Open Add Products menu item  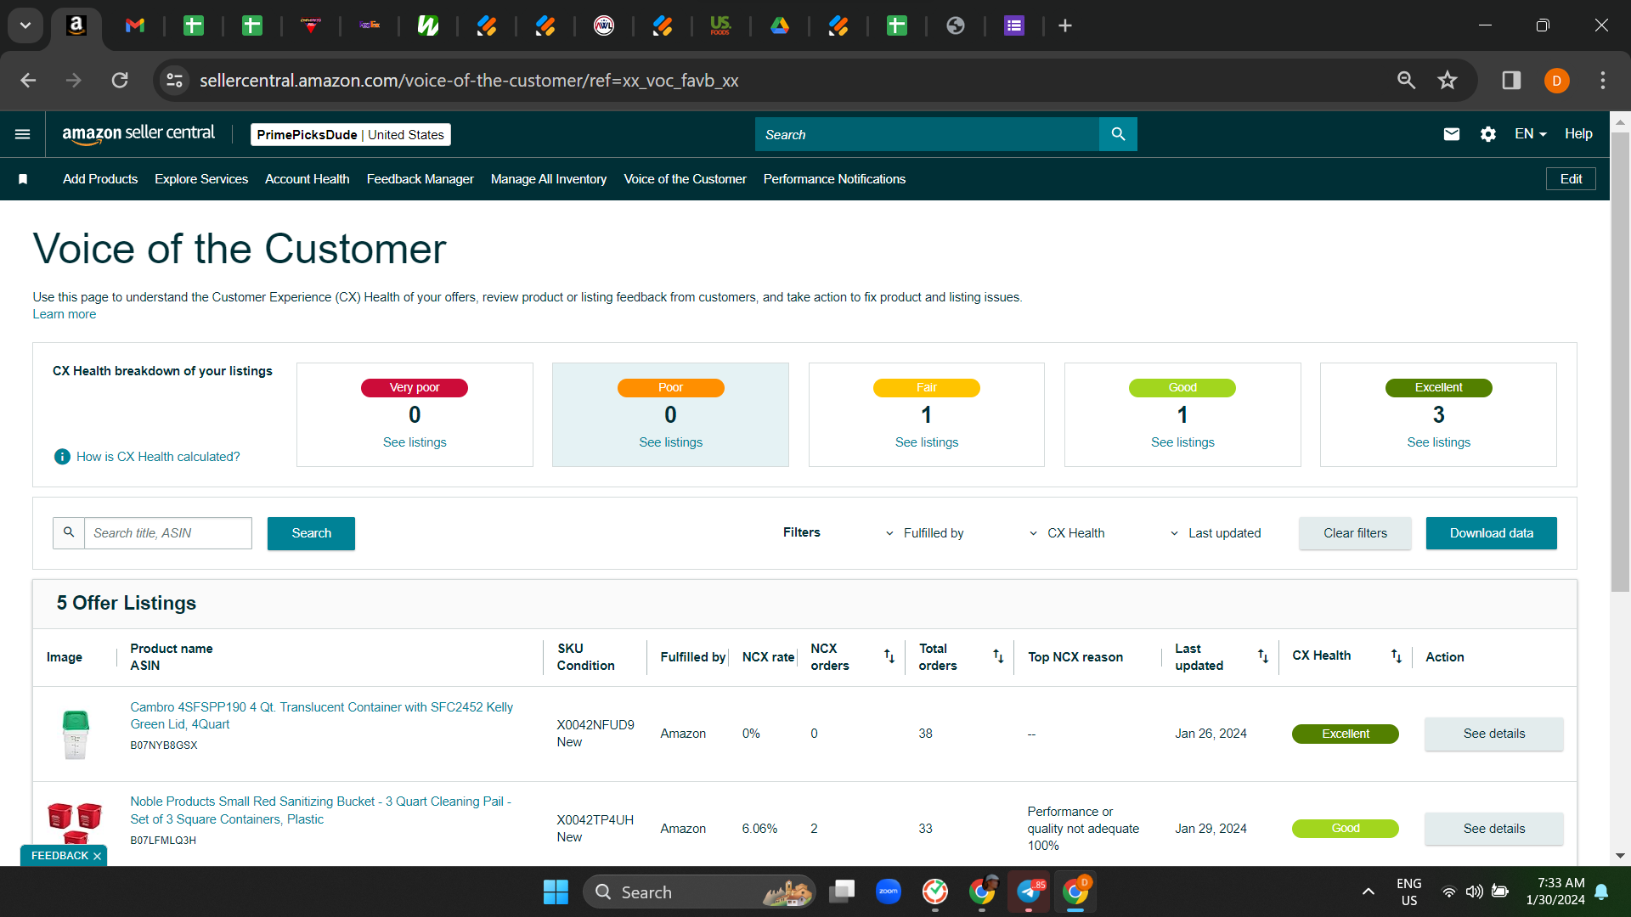100,179
